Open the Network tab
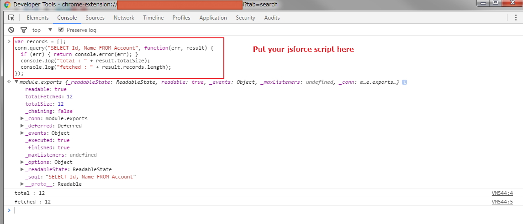523x224 pixels. pyautogui.click(x=124, y=18)
